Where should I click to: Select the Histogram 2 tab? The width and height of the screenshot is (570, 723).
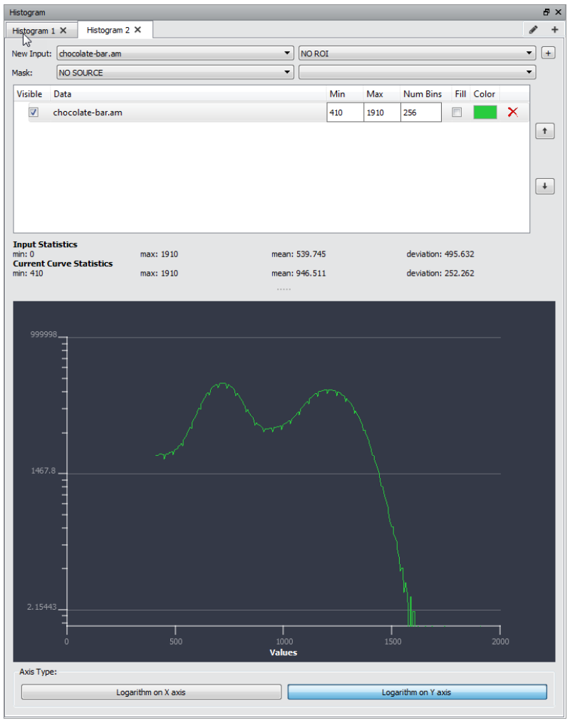[x=108, y=30]
